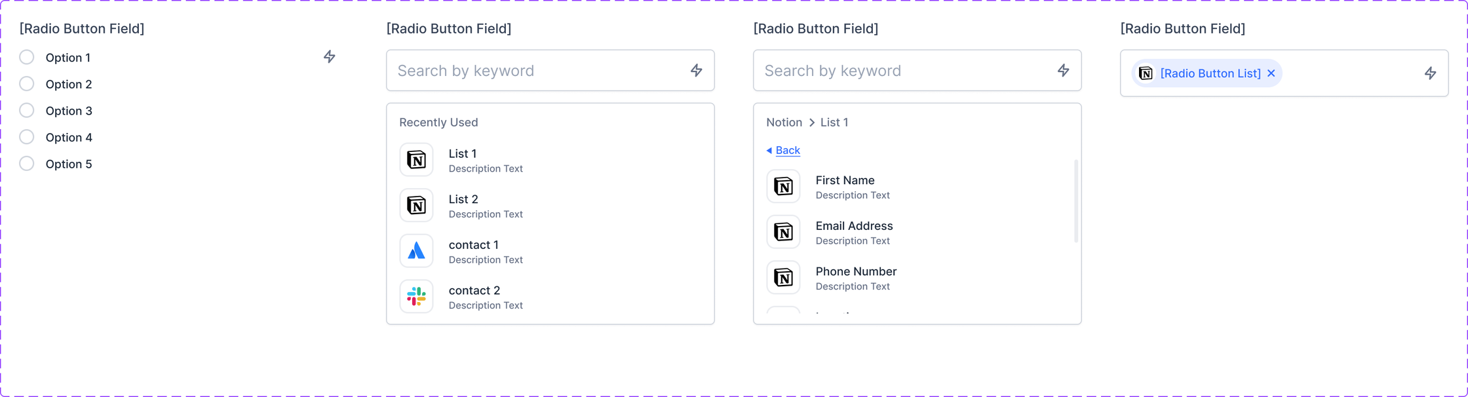This screenshot has height=397, width=1468.
Task: Click the Back arrow triangle
Action: (769, 151)
